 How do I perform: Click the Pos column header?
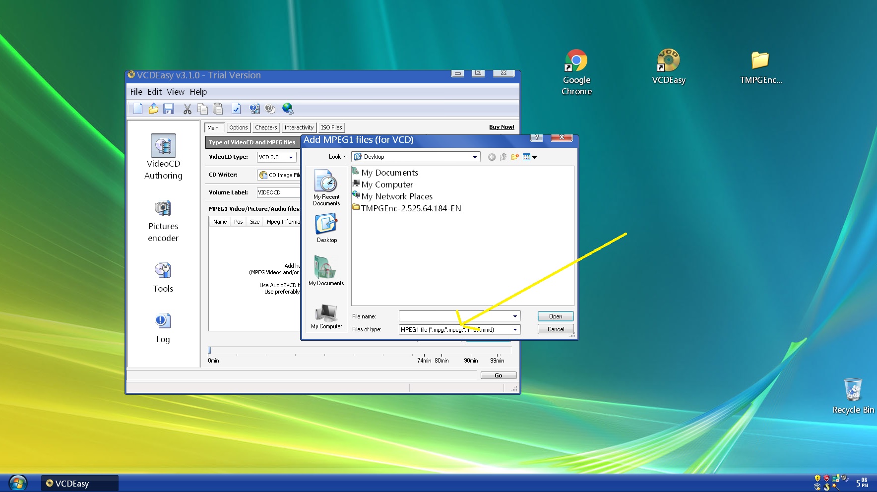239,222
